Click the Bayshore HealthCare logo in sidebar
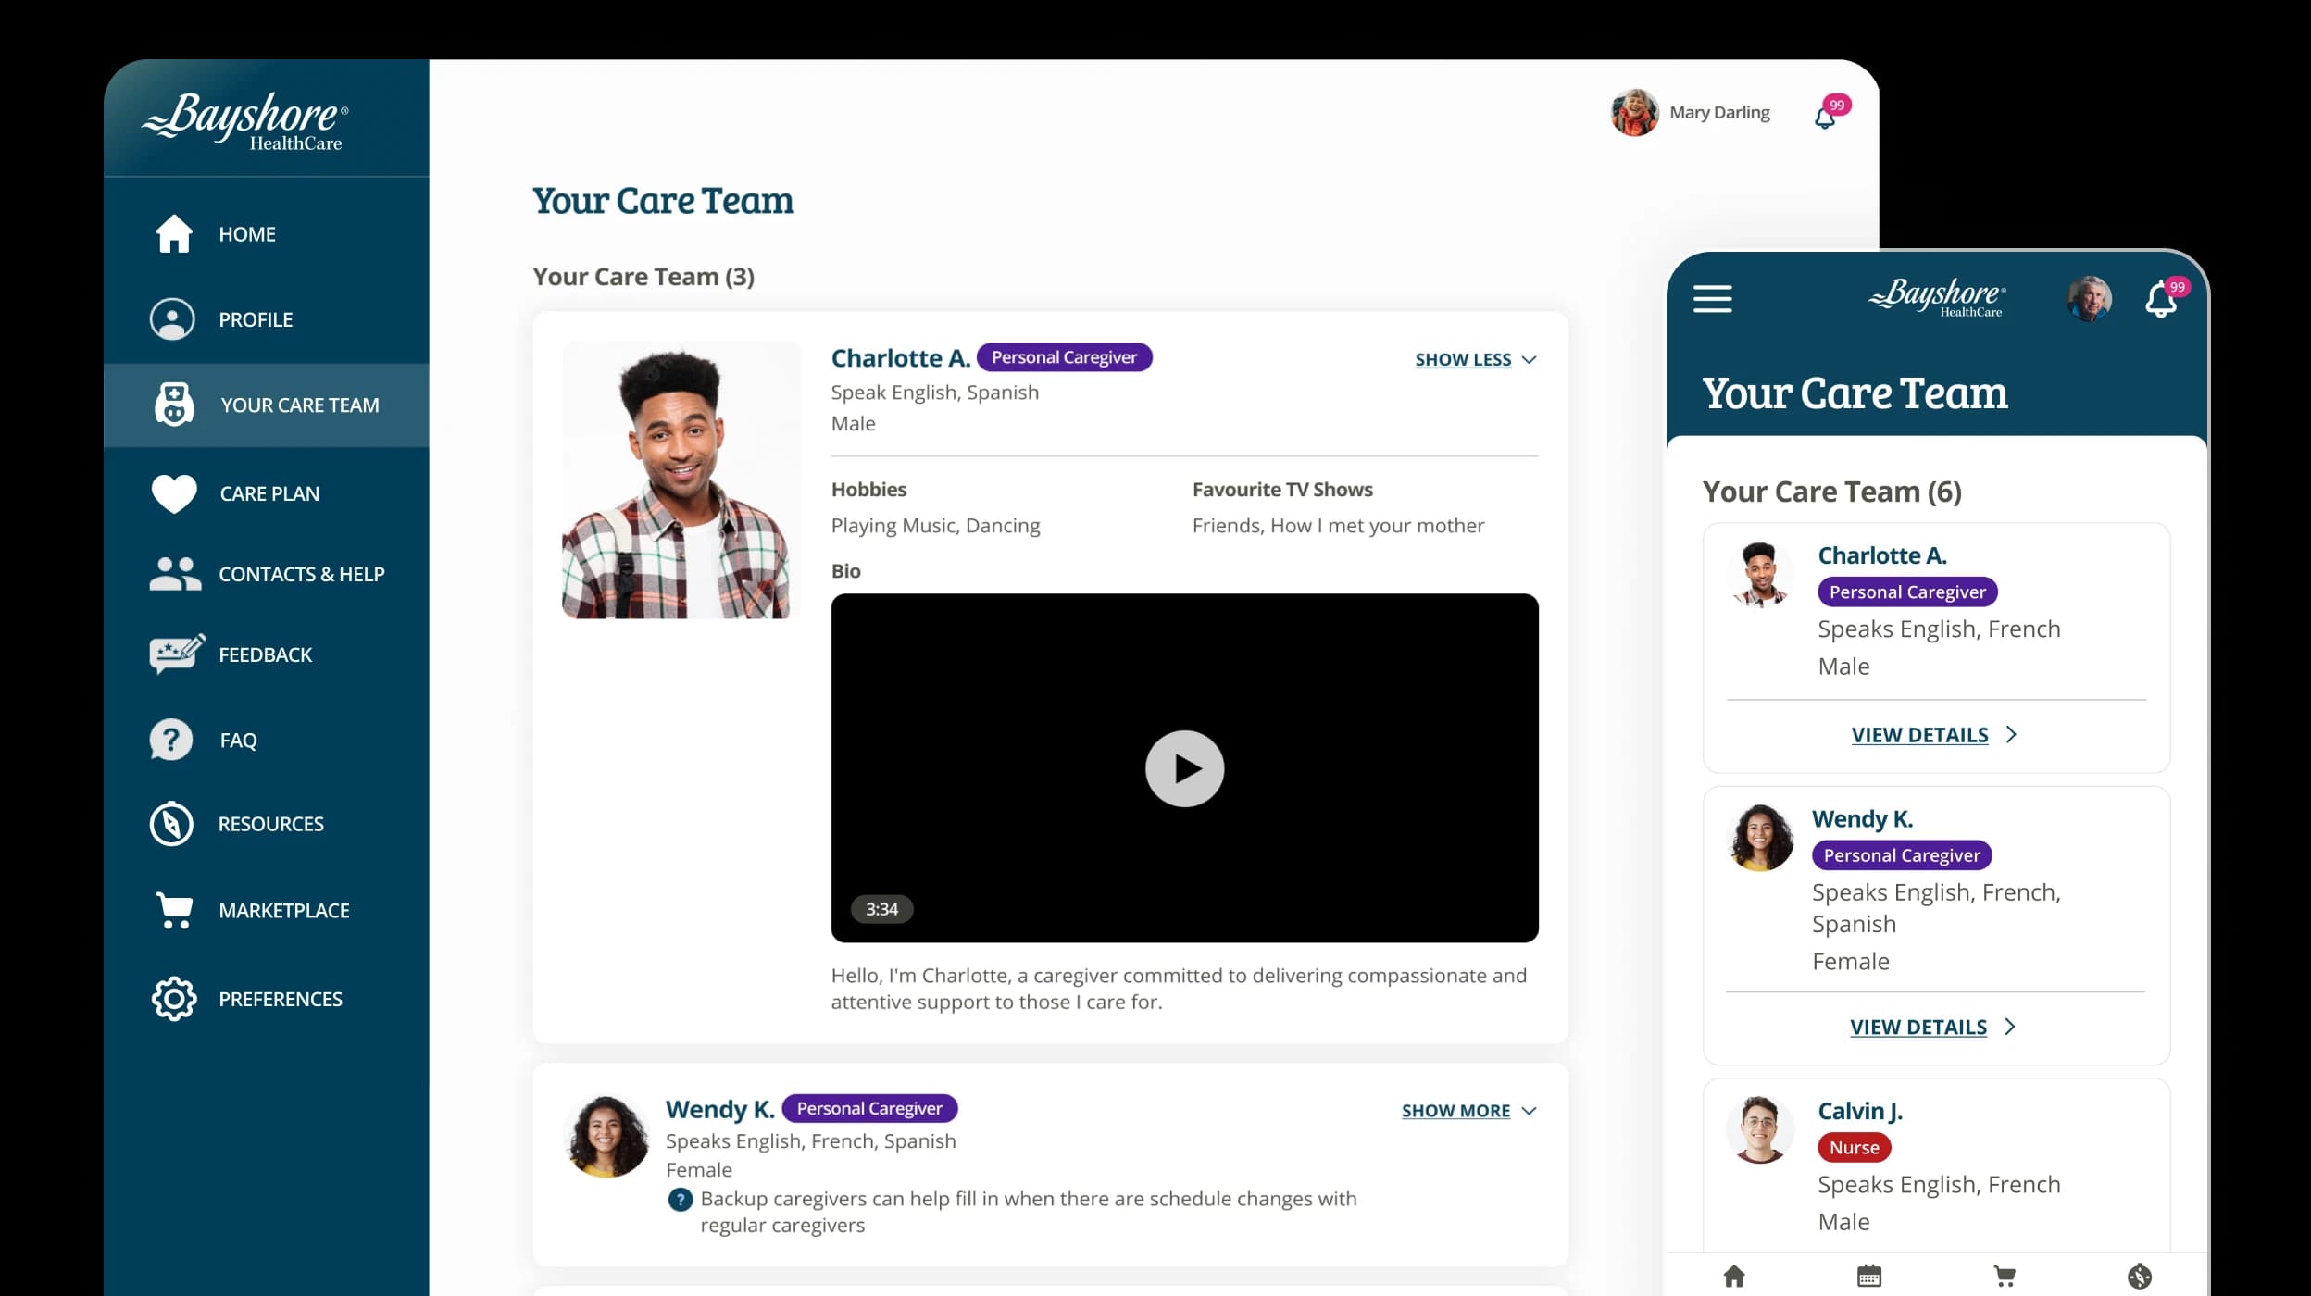The width and height of the screenshot is (2311, 1296). (246, 121)
